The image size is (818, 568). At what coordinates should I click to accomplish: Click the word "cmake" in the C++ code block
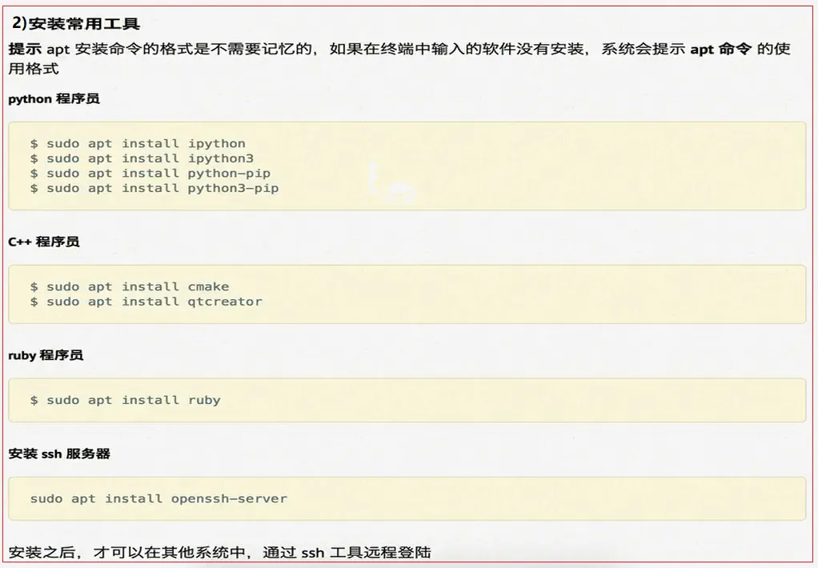(x=208, y=286)
